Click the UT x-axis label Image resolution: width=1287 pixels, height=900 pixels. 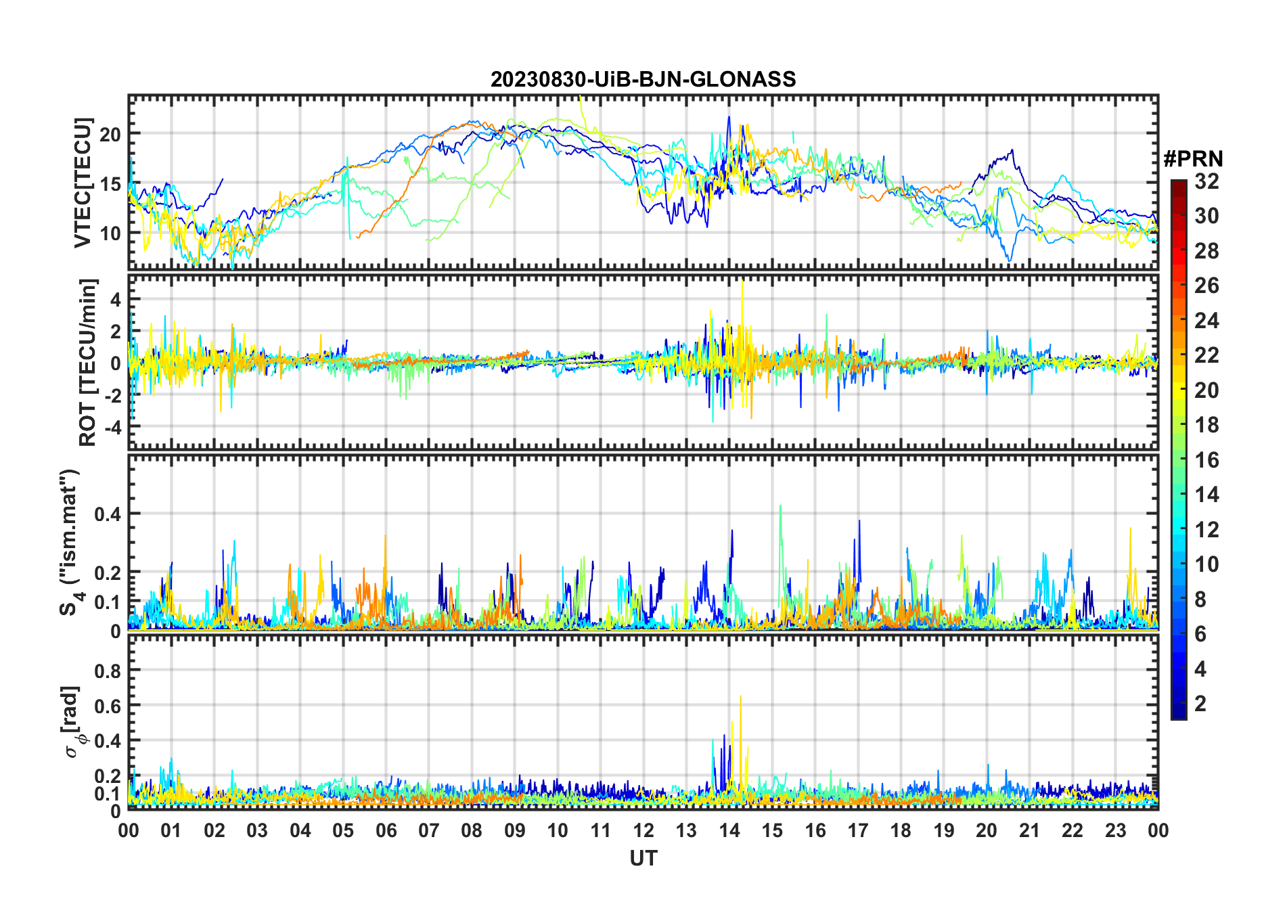pos(643,858)
